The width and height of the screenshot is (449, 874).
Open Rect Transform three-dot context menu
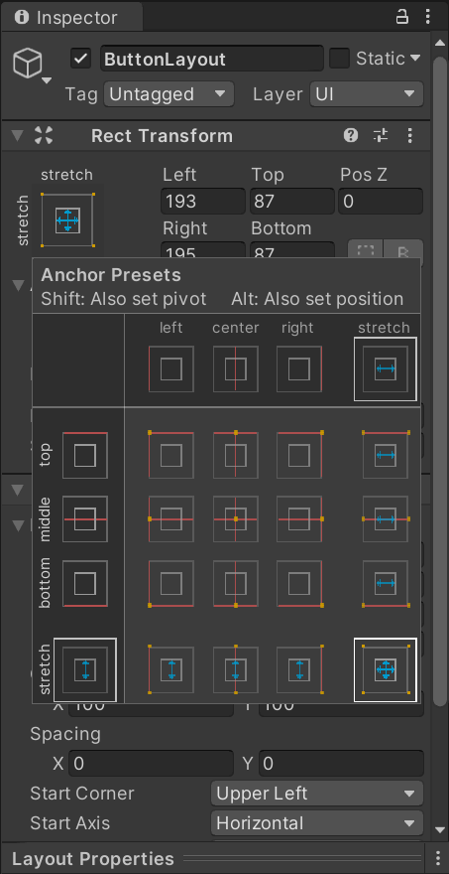(x=410, y=135)
